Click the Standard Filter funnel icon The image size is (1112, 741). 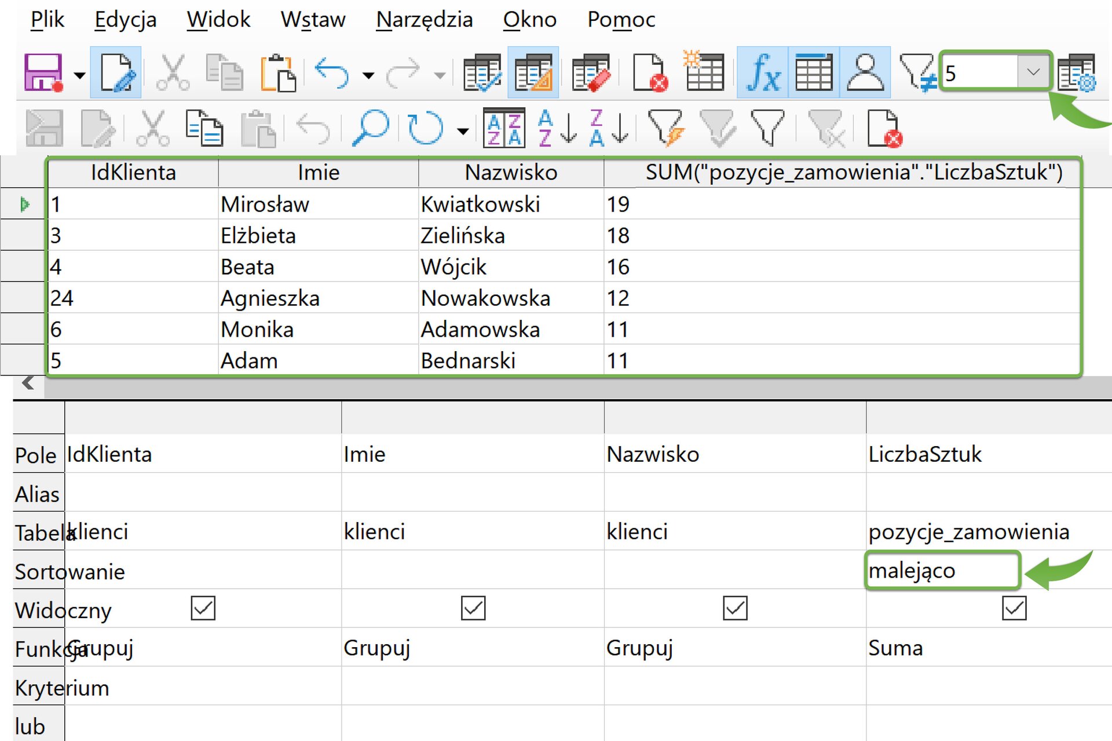click(767, 128)
